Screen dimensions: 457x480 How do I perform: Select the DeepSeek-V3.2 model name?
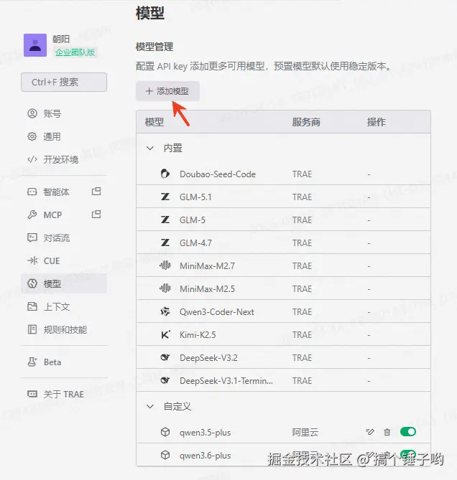(208, 358)
